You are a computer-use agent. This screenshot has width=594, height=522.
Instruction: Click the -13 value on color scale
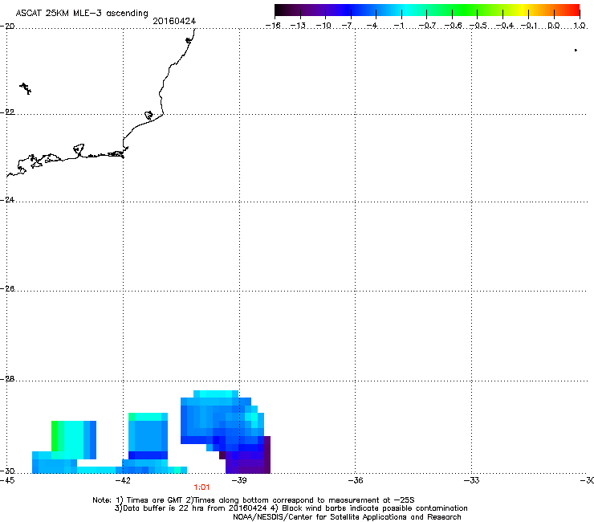(298, 26)
